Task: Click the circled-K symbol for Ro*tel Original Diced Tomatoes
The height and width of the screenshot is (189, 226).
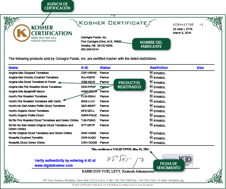Action: click(x=151, y=133)
